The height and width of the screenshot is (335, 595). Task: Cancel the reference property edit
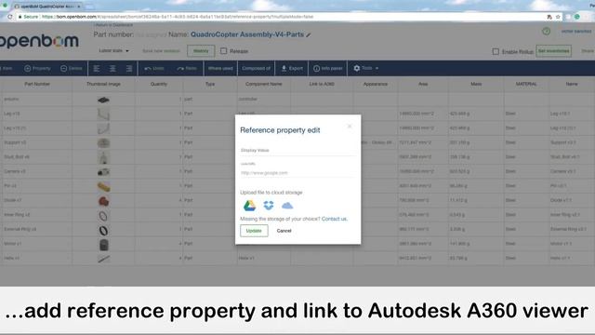284,231
